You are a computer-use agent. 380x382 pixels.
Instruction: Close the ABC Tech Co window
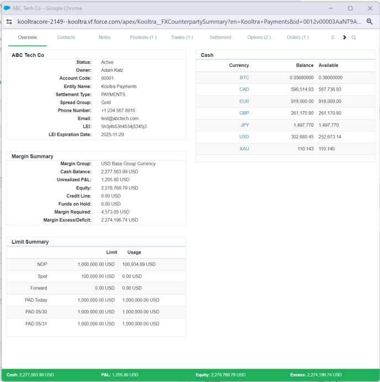pyautogui.click(x=370, y=8)
